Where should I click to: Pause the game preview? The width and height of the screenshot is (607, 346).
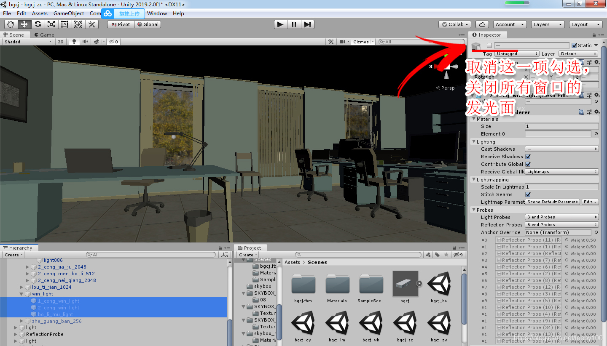point(294,24)
